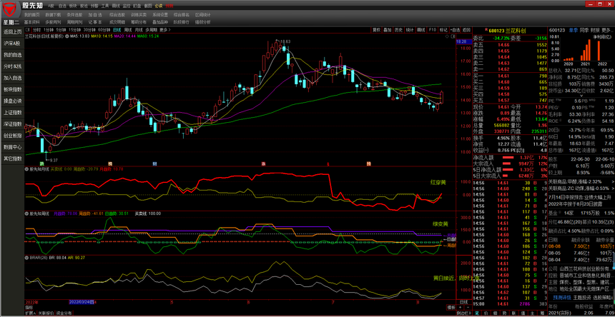Open the 主 main-force tab

coord(532,313)
